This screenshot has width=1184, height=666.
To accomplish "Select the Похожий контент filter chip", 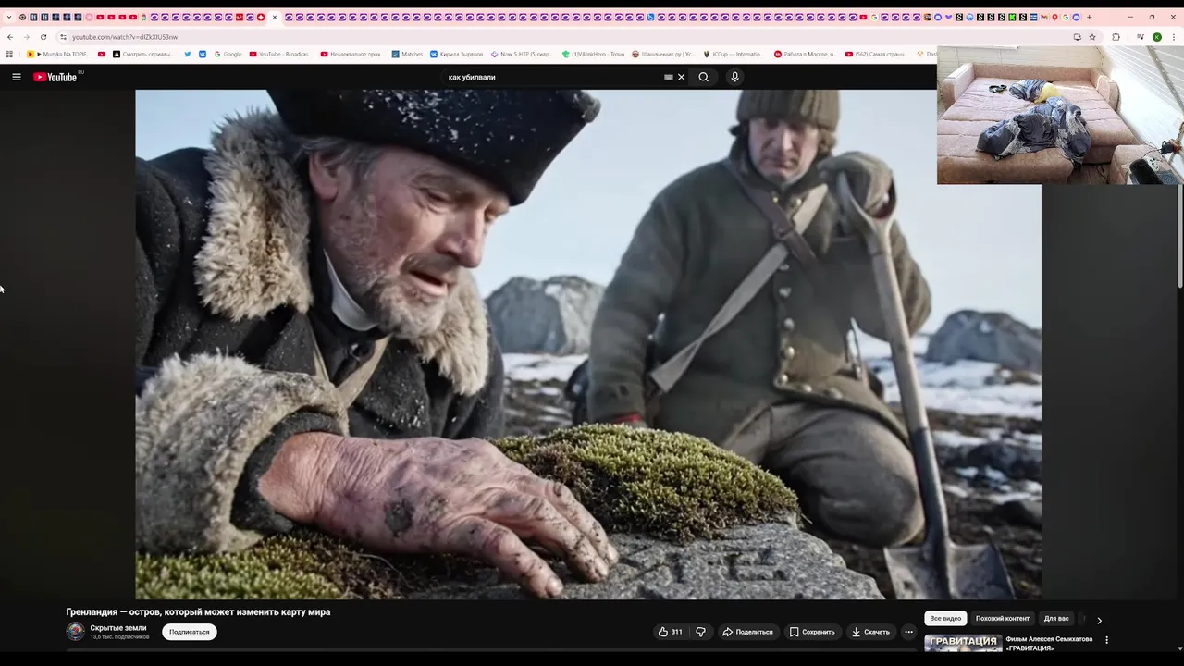I will (1002, 618).
